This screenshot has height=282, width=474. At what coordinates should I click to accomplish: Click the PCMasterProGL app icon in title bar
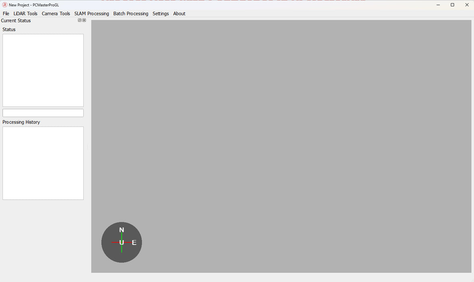5,5
